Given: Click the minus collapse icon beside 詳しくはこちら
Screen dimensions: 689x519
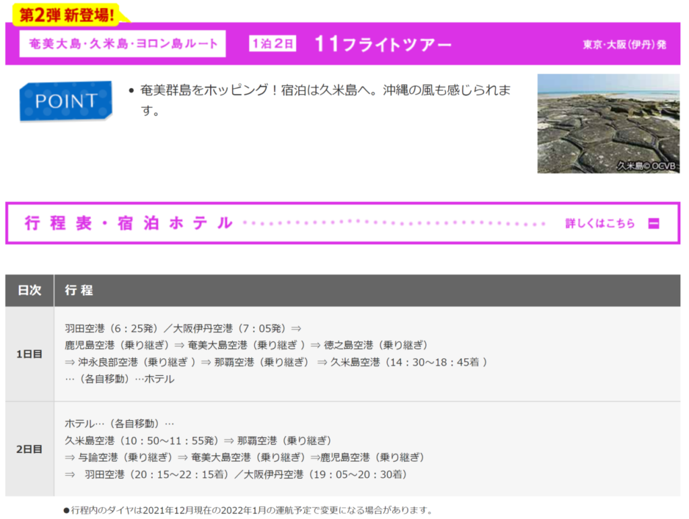Looking at the screenshot, I should tap(653, 224).
